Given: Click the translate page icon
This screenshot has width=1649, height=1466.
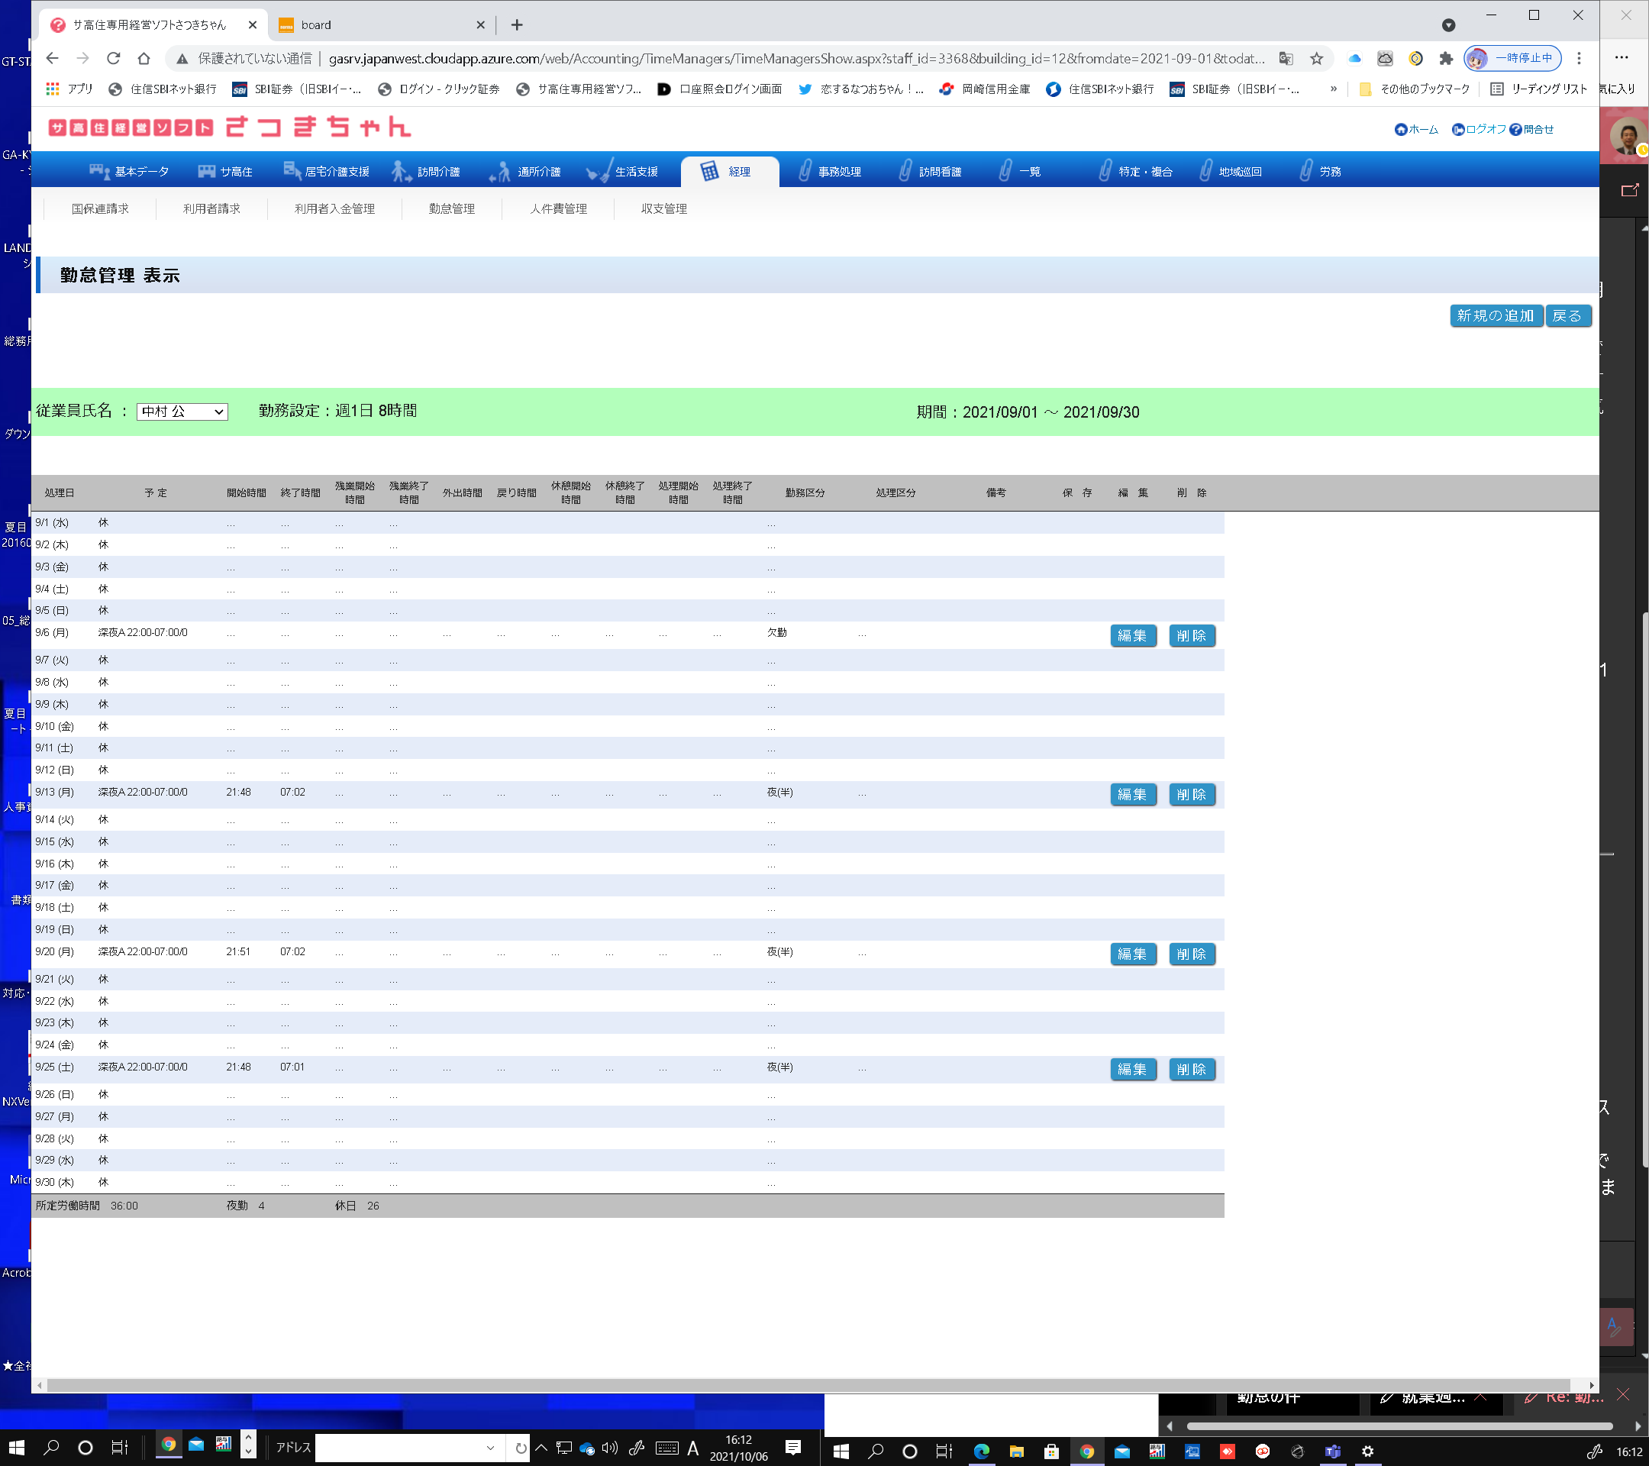Looking at the screenshot, I should [x=1286, y=58].
